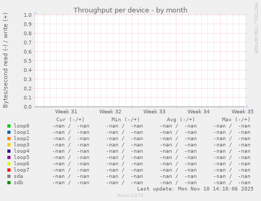Image resolution: width=261 pixels, height=201 pixels.
Task: Select the loop6 legend label
Action: (x=22, y=164)
